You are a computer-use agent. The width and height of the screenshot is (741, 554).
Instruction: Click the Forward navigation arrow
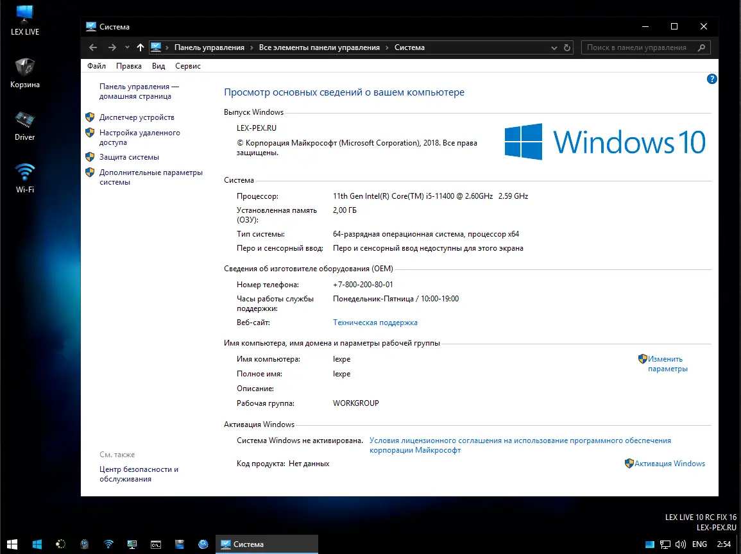(112, 47)
